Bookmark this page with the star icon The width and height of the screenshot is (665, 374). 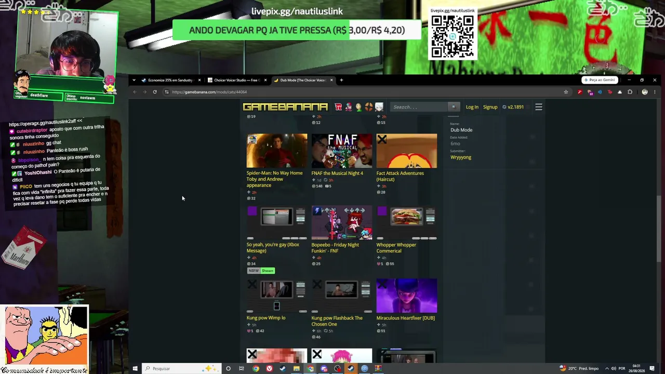(x=566, y=92)
